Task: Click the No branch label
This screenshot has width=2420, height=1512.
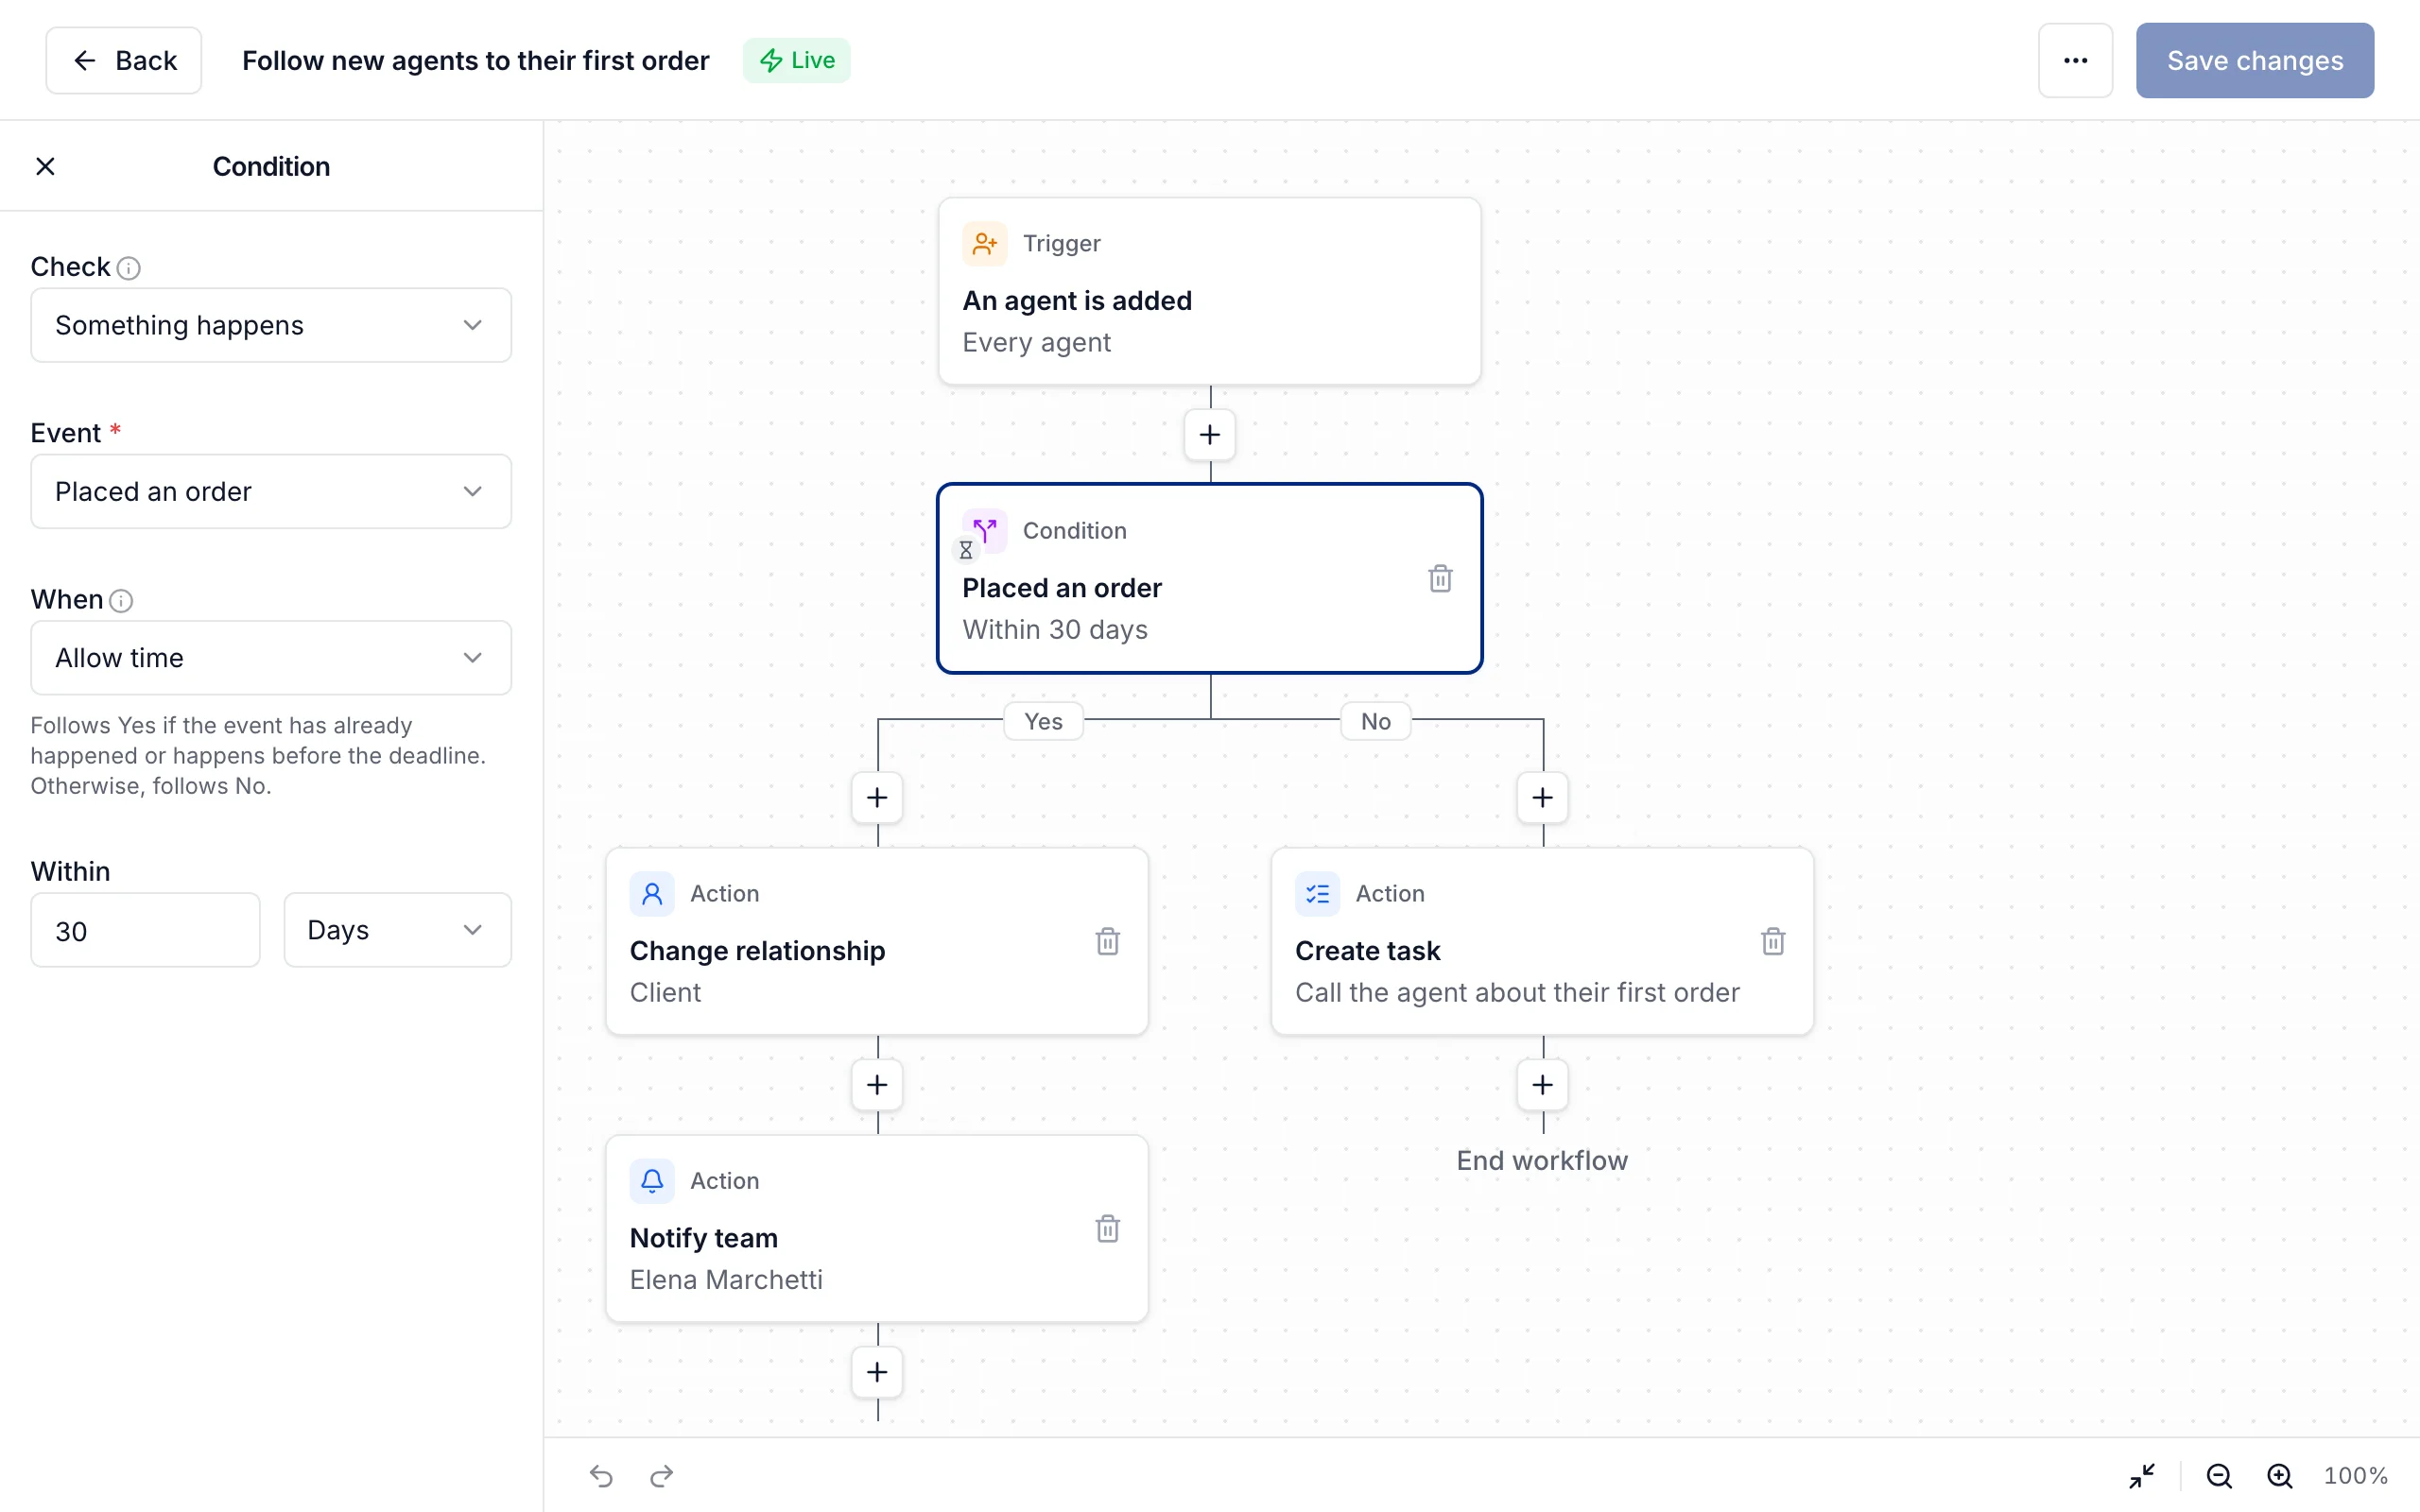Action: (1375, 721)
